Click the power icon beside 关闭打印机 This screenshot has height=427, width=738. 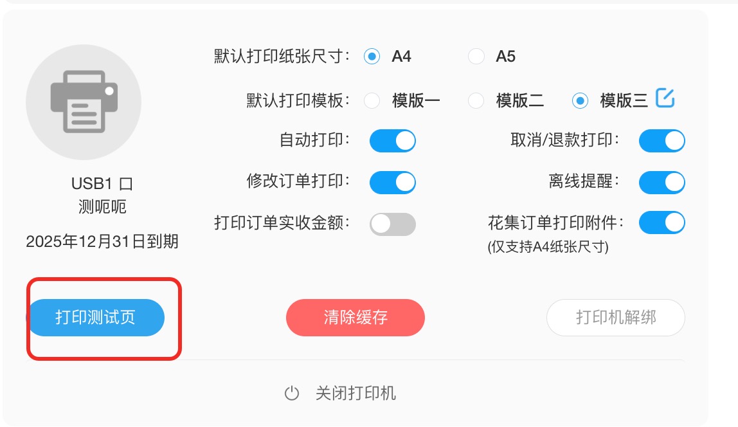click(292, 393)
